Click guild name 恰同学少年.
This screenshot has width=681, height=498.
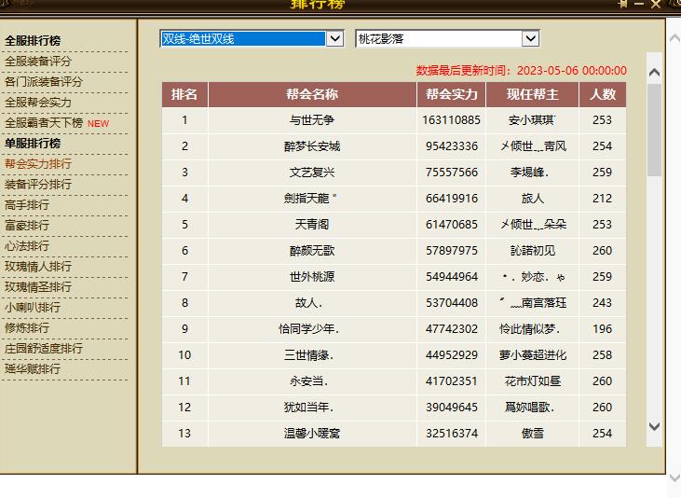pos(308,329)
